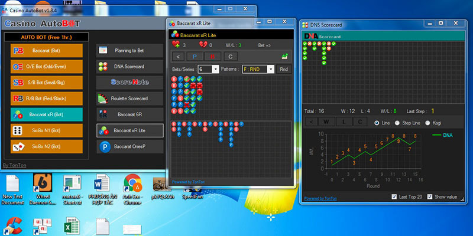This screenshot has height=236, width=473.
Task: Expand the Bets/Series dropdown
Action: click(216, 69)
